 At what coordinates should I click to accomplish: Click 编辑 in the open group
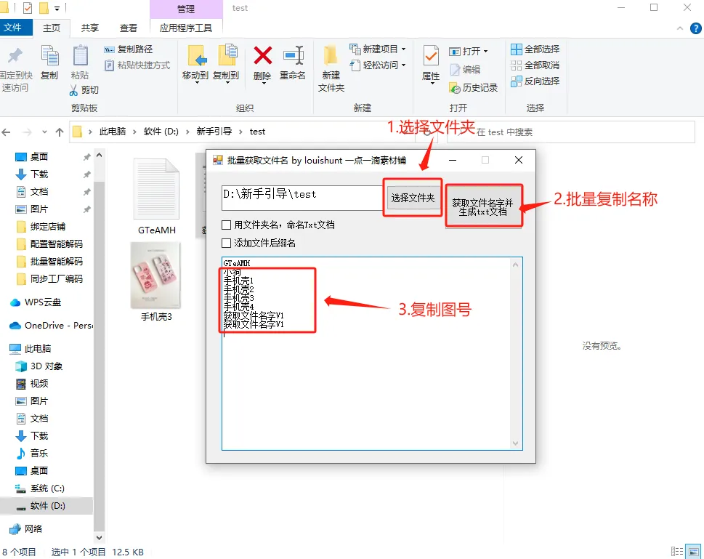coord(465,70)
